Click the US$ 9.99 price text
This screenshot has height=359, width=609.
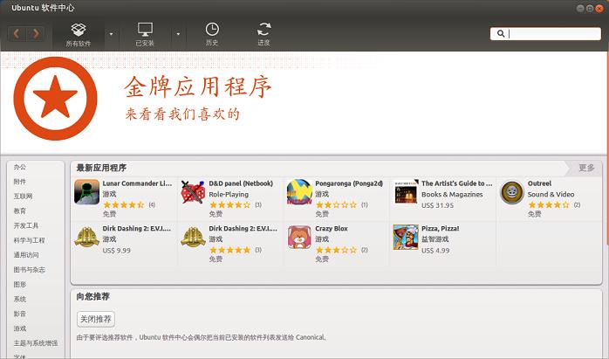pyautogui.click(x=117, y=250)
